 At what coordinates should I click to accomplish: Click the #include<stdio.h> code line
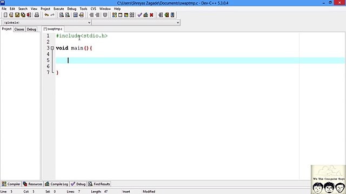[82, 36]
